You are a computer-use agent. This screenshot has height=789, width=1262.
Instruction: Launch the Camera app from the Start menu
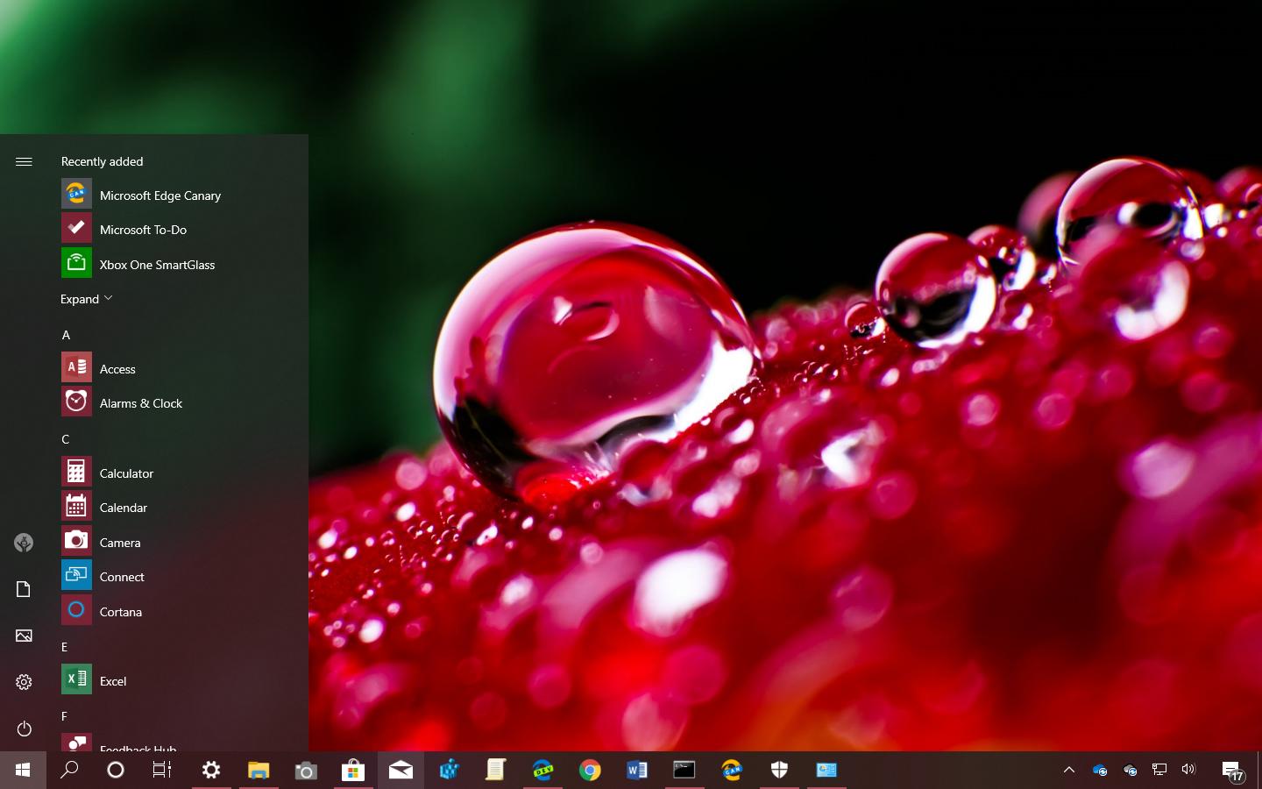(x=120, y=542)
